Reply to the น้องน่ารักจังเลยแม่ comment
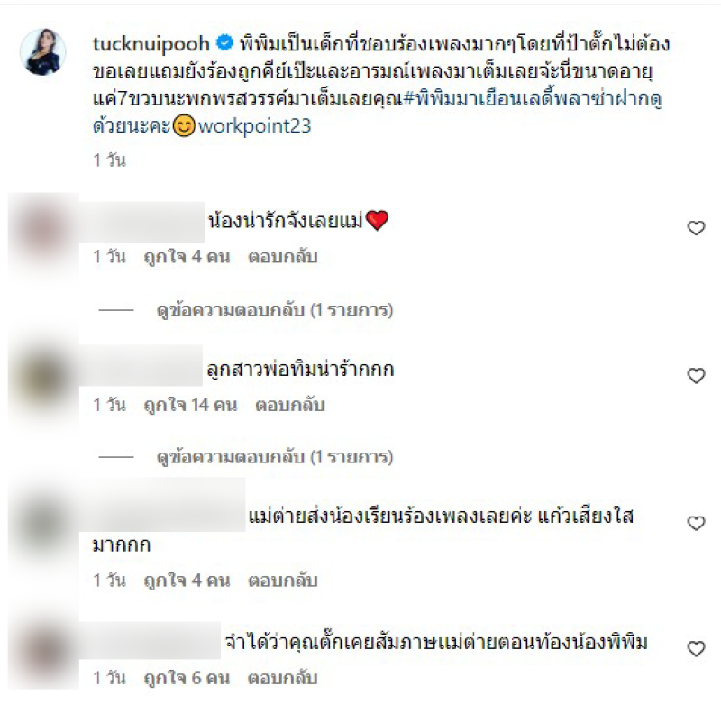Image resolution: width=721 pixels, height=714 pixels. tap(283, 257)
